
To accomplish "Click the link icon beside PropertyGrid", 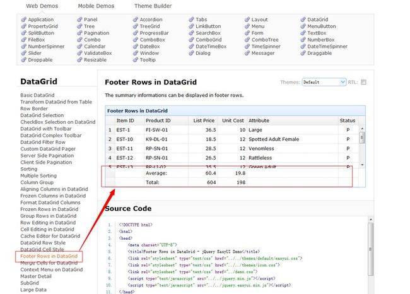I will (x=24, y=26).
